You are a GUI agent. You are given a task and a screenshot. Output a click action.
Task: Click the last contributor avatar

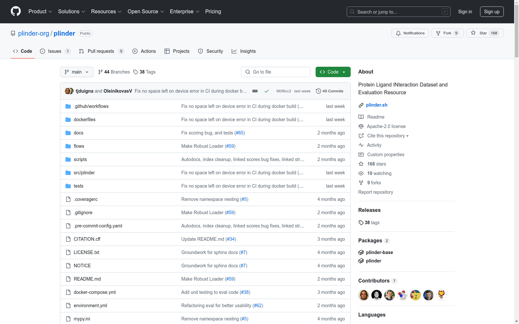441,295
